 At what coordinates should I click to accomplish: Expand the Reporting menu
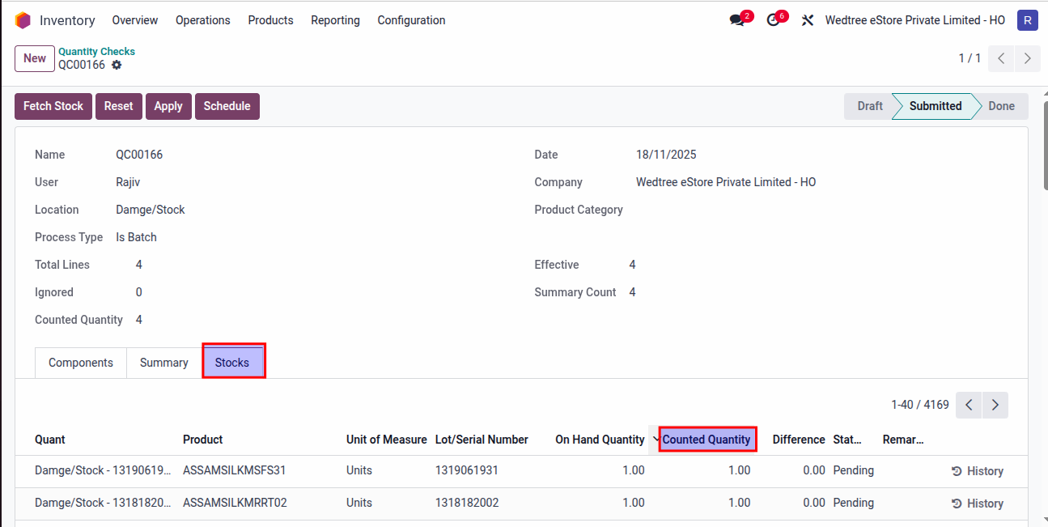coord(335,20)
